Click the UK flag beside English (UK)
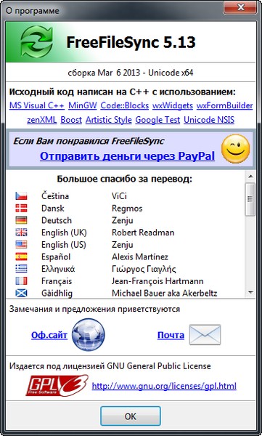 [21, 233]
